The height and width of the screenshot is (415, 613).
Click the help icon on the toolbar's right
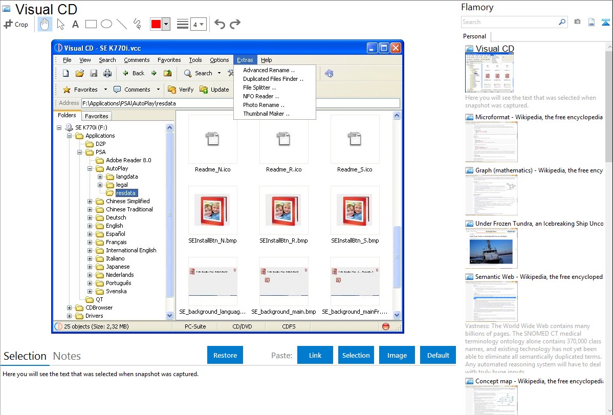click(329, 73)
